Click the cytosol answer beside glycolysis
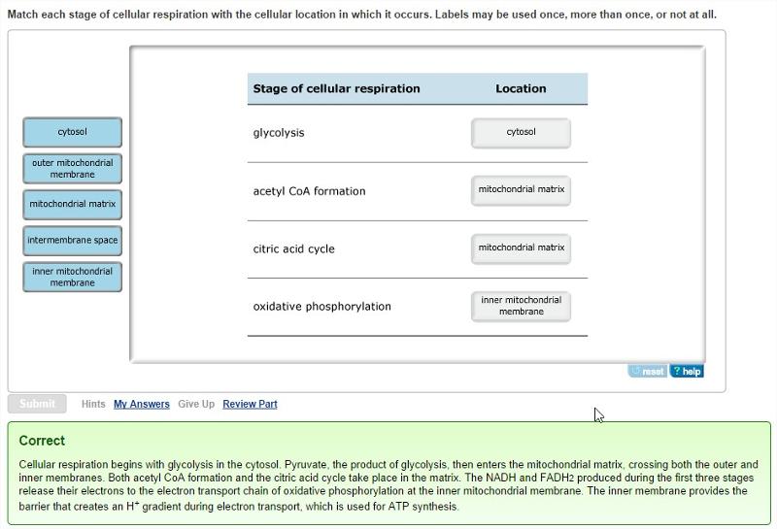Screen dimensions: 777x529 click(x=521, y=133)
